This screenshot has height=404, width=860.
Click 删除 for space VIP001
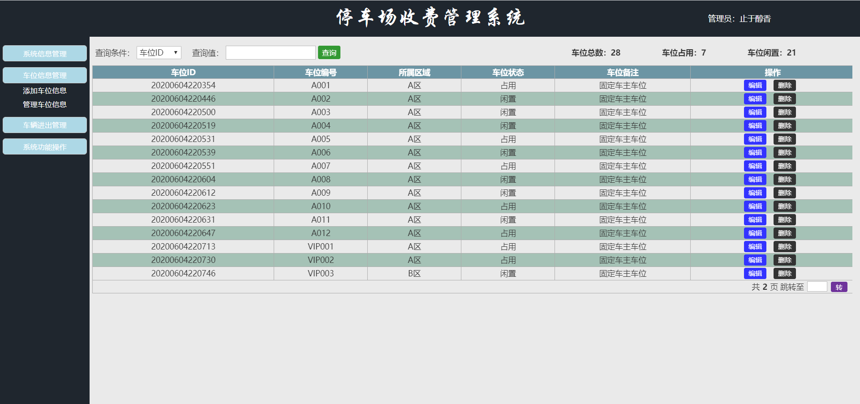785,246
